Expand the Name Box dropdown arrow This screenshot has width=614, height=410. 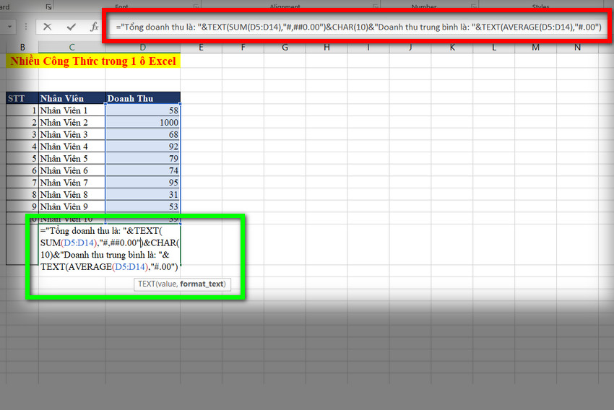9,27
